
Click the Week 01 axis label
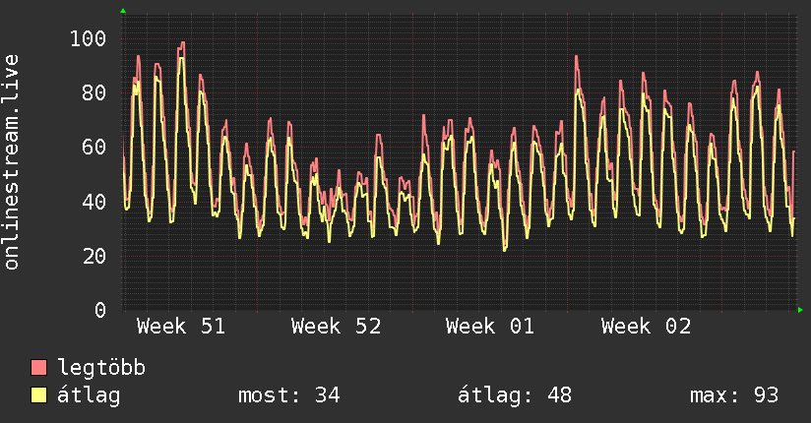490,327
